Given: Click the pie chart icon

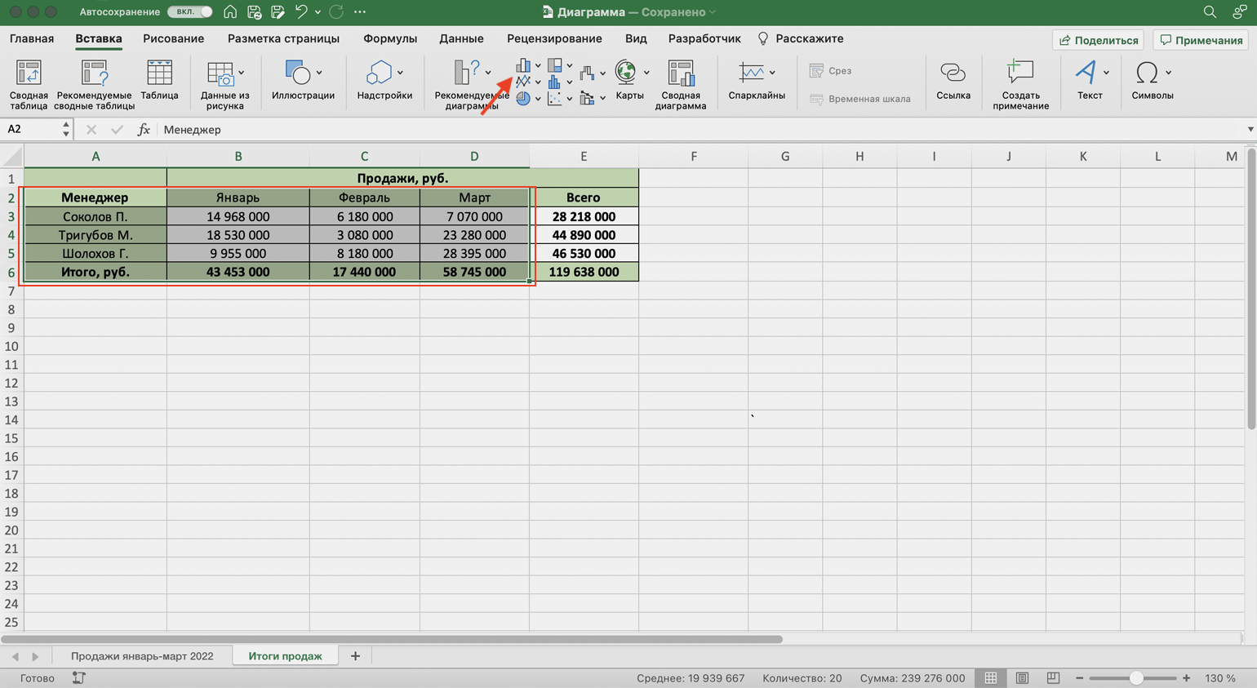Looking at the screenshot, I should click(x=523, y=99).
